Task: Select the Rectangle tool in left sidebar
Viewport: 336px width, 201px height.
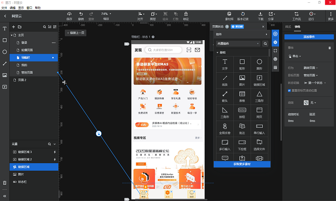Action: [x=5, y=40]
